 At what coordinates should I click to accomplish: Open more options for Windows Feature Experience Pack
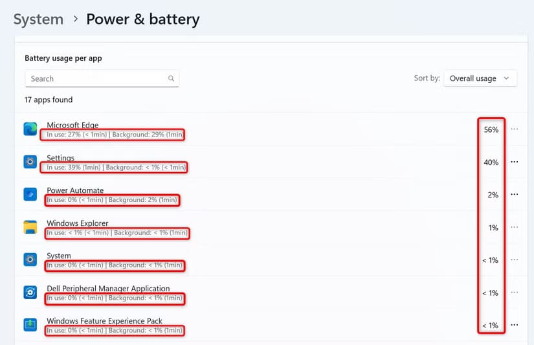[515, 325]
